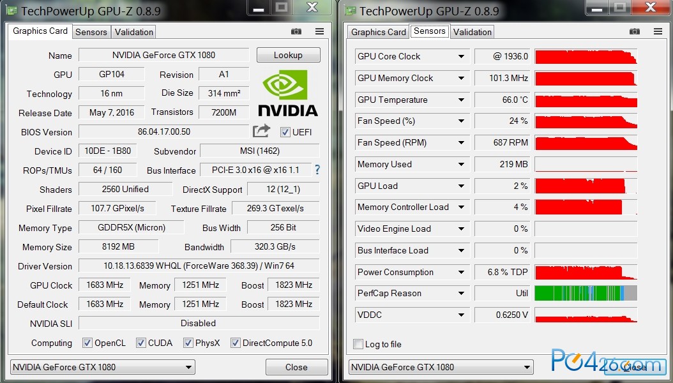673x383 pixels.
Task: Switch to Validation tab in left window
Action: [133, 32]
